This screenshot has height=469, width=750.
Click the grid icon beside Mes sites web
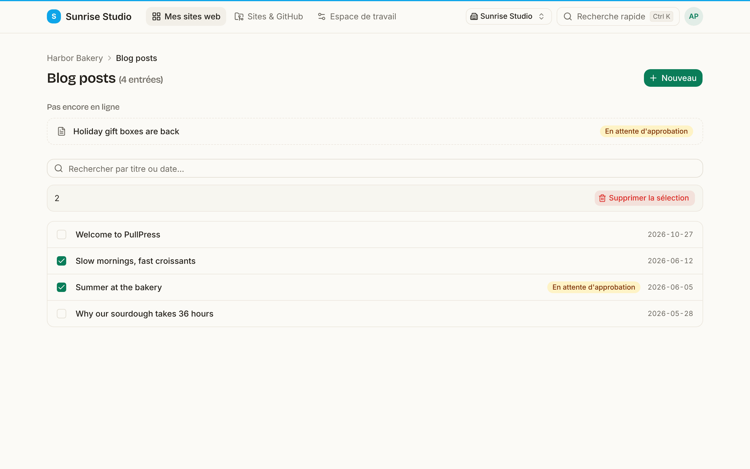click(156, 16)
